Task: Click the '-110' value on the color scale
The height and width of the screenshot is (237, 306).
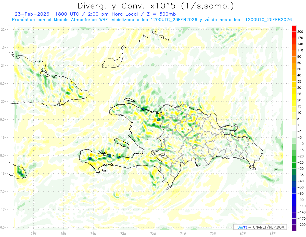Action: pos(301,206)
